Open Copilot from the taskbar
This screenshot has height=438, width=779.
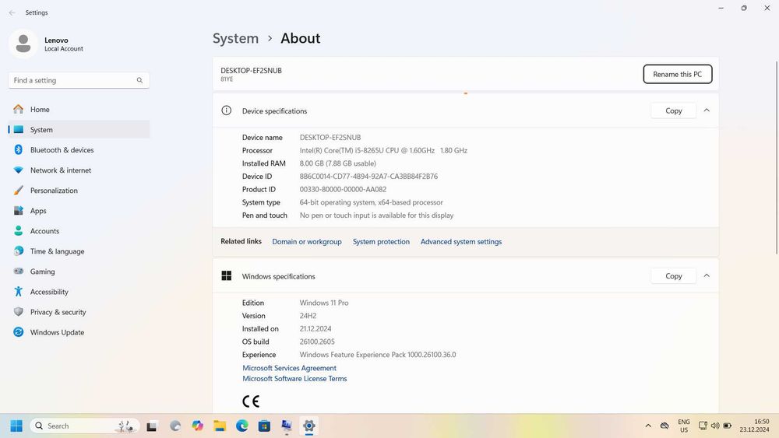197,426
